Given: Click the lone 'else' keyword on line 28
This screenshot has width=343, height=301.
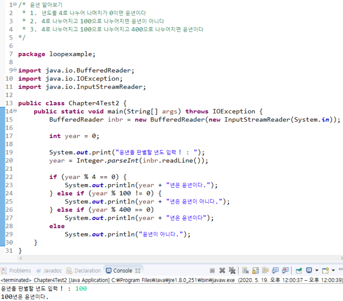Looking at the screenshot, I should click(57, 226).
